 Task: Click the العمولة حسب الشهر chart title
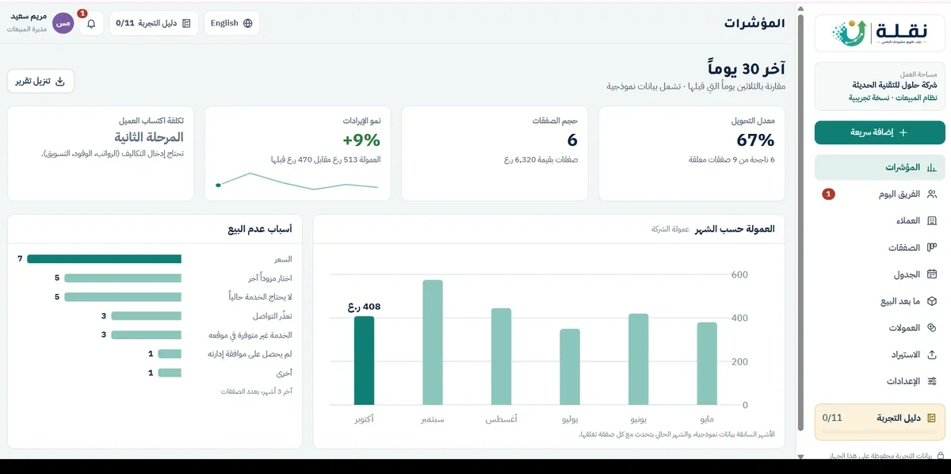[735, 229]
